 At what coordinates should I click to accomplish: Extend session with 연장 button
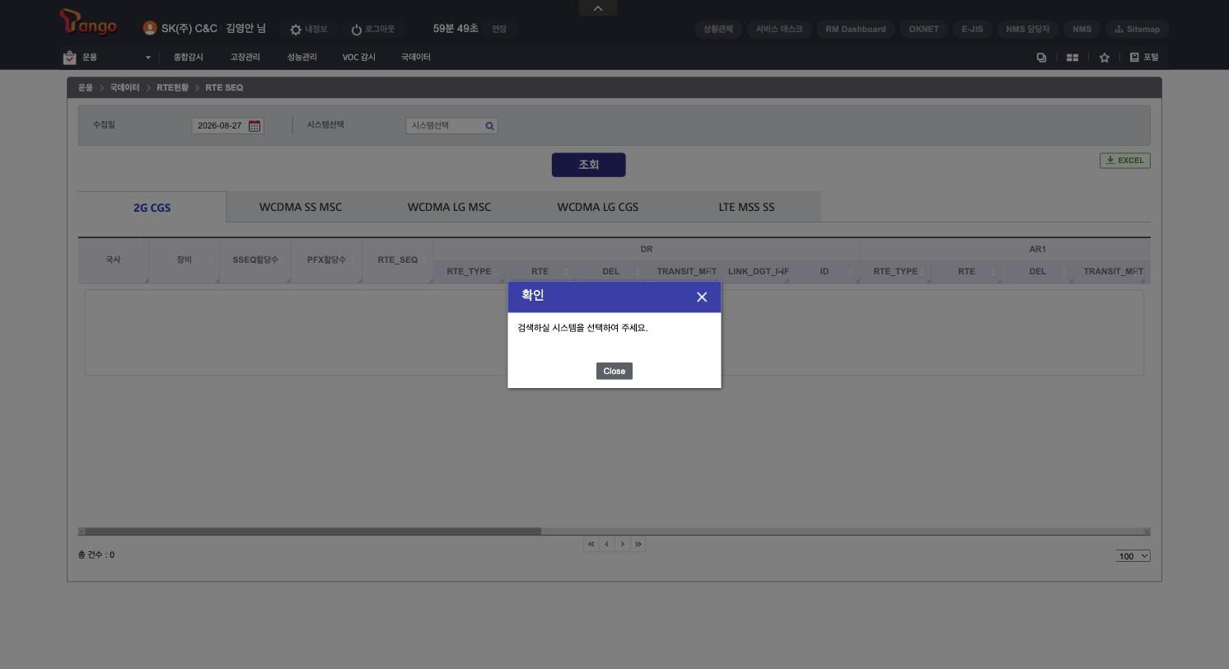tap(499, 29)
